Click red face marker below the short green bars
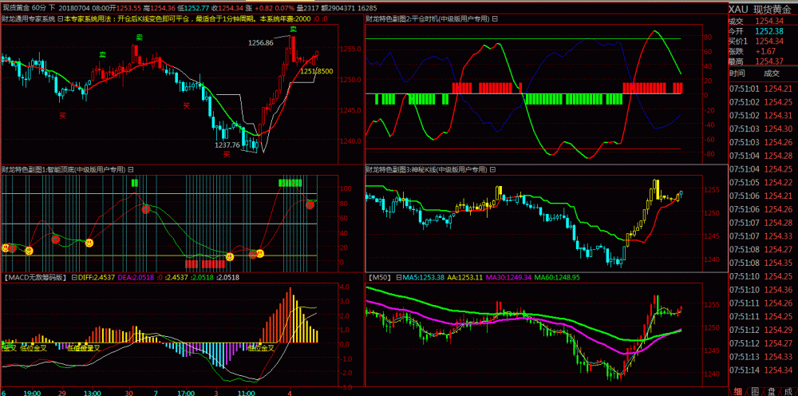 tap(147, 208)
